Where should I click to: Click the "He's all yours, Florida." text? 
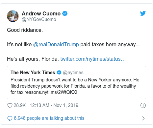pyautogui.click(x=33, y=59)
